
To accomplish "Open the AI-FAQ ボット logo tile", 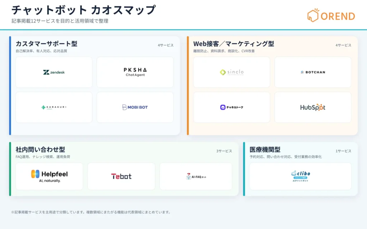I will [196, 176].
